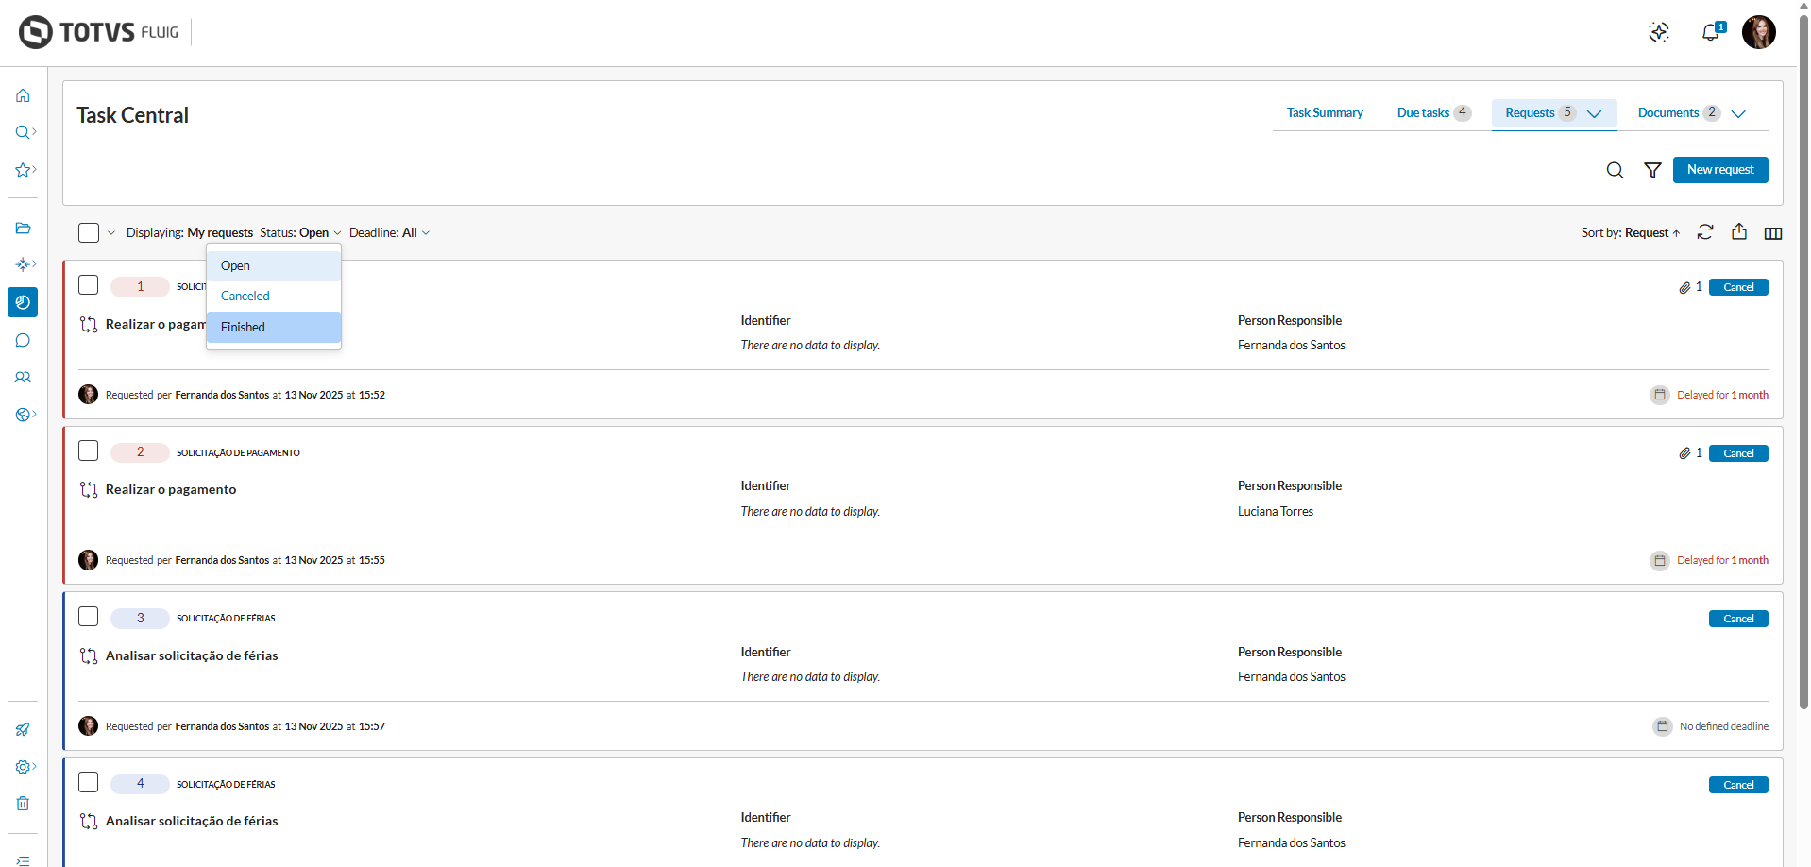Click the page vertical scrollbar

(1803, 378)
